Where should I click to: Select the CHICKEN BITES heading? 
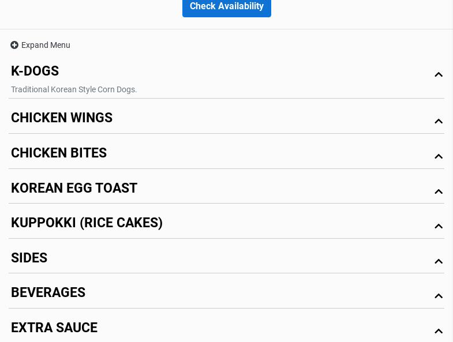pos(59,153)
